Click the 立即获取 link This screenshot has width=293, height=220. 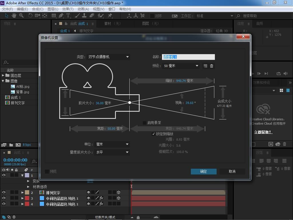click(x=263, y=132)
